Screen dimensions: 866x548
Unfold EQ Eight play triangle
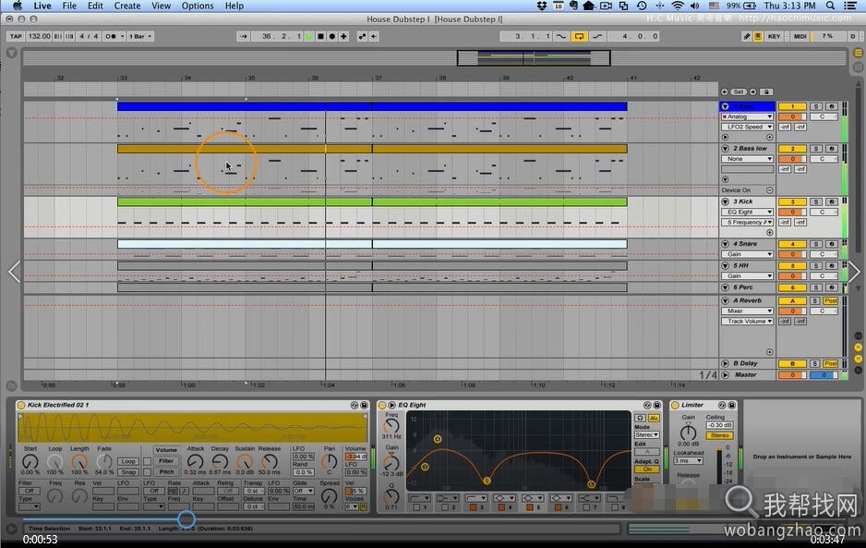point(391,406)
